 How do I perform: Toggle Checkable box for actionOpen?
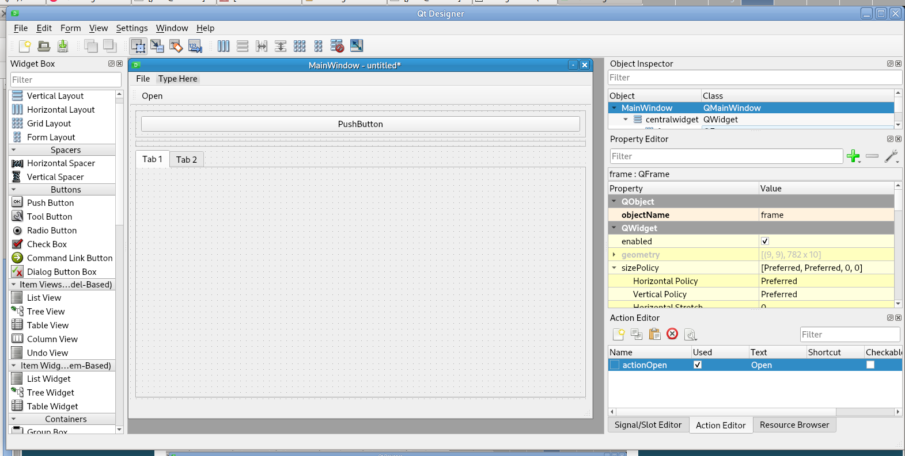(x=870, y=365)
